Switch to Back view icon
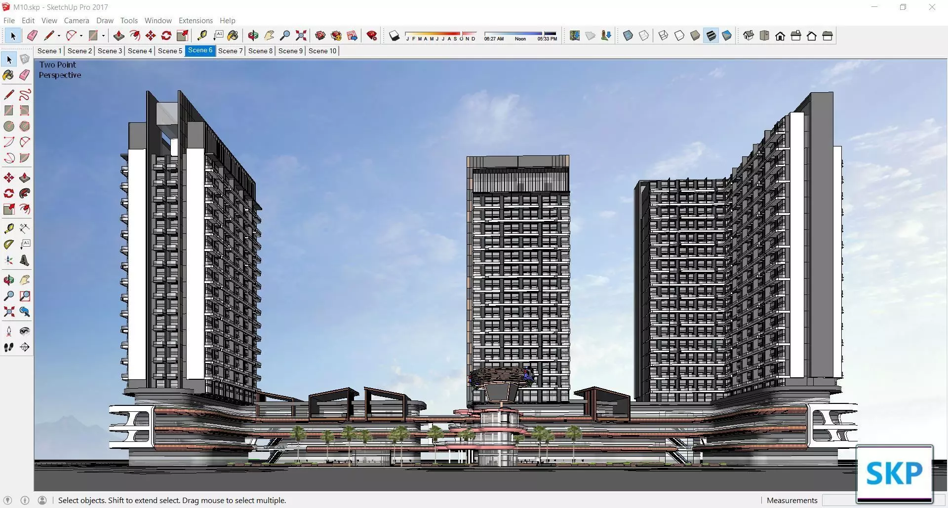 [812, 36]
